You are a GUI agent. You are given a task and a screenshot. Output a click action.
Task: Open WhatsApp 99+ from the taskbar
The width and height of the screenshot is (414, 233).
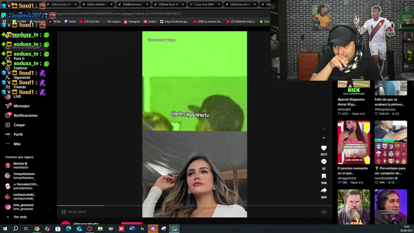(x=175, y=229)
